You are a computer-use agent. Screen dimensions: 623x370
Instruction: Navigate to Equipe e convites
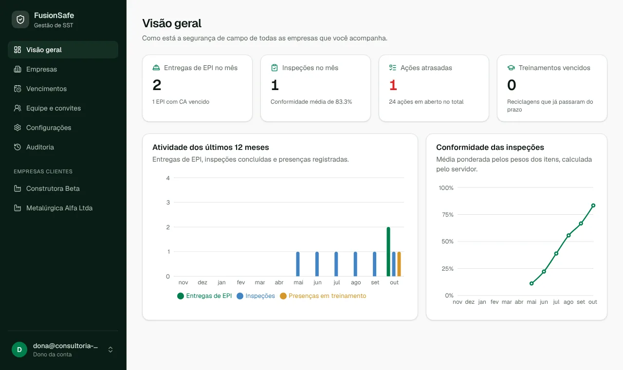[63, 108]
